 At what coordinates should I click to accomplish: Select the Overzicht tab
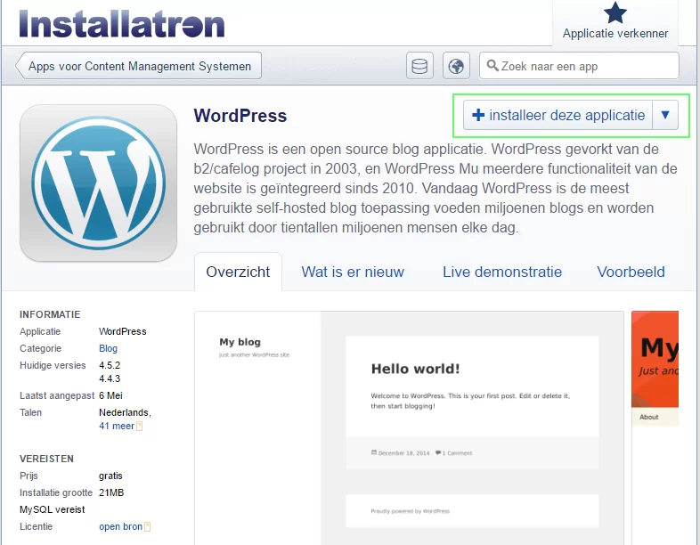(x=238, y=272)
